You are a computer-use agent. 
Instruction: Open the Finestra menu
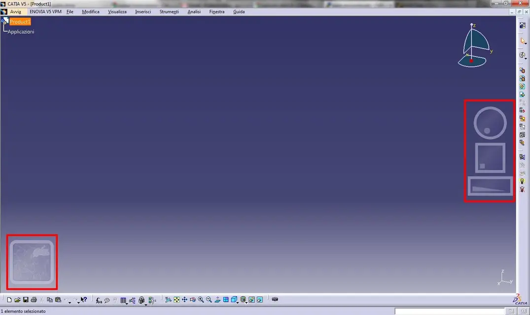(216, 12)
